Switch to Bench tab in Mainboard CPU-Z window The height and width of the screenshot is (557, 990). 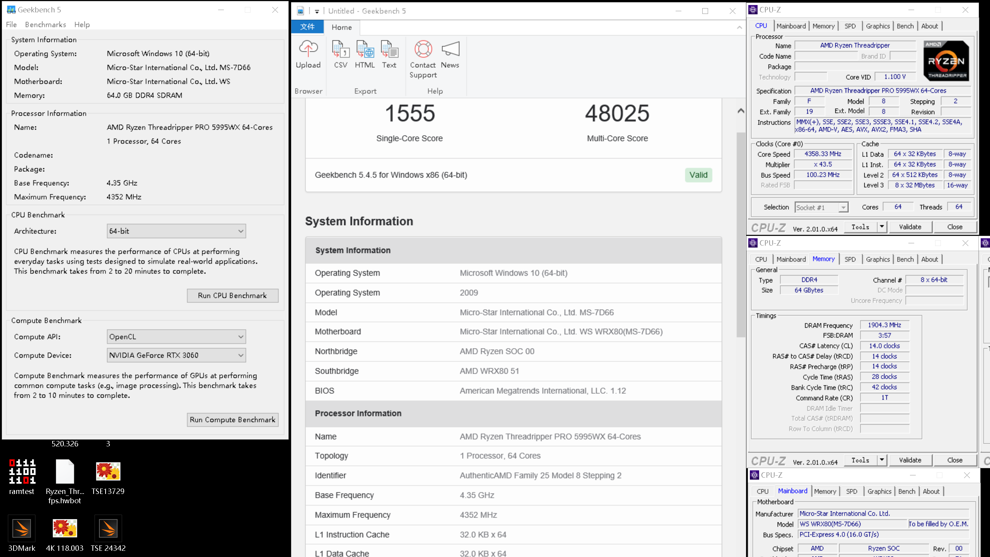point(906,492)
